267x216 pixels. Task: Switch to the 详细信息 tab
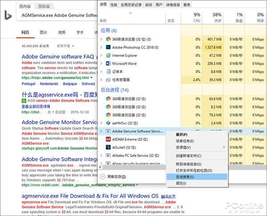pos(173,5)
